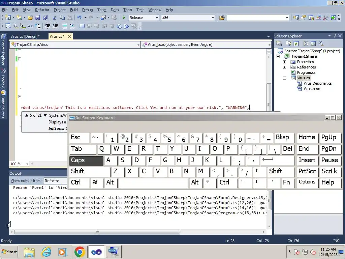Open Google Chrome from the taskbar
This screenshot has width=345, height=259.
pyautogui.click(x=80, y=252)
